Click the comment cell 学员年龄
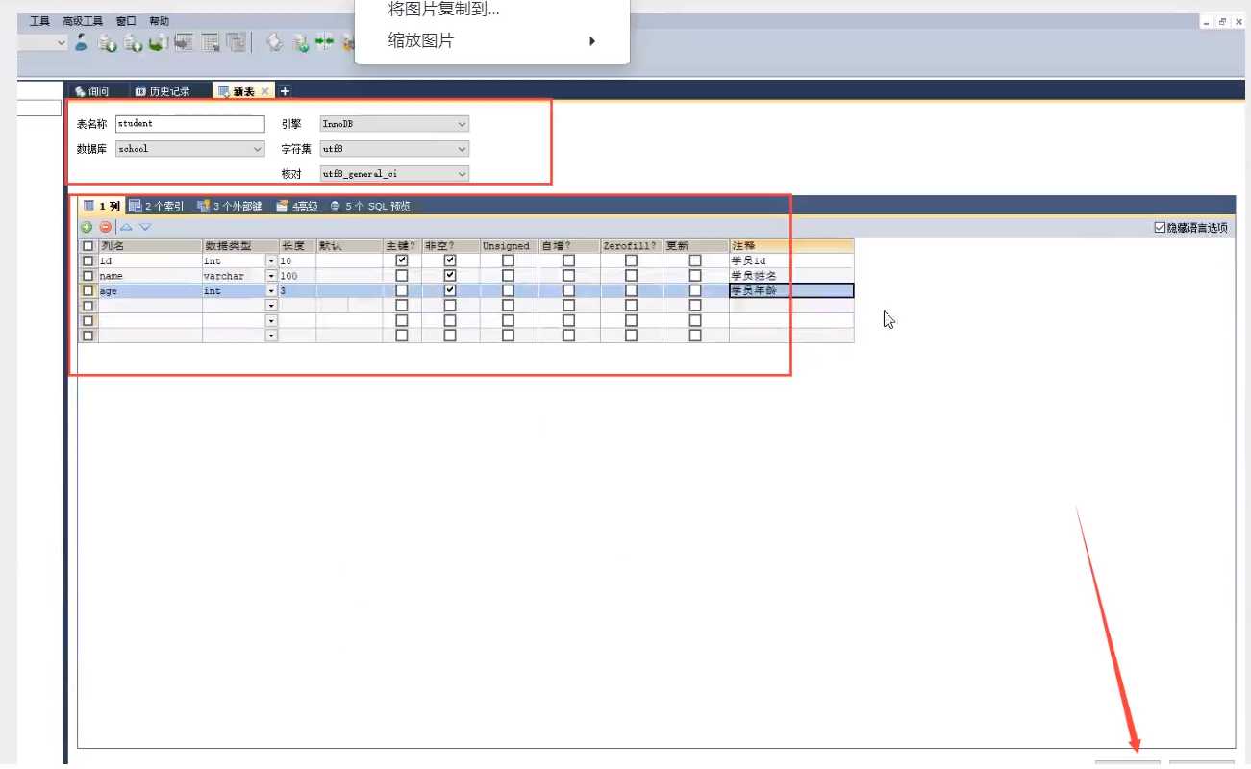The height and width of the screenshot is (769, 1251). (791, 290)
